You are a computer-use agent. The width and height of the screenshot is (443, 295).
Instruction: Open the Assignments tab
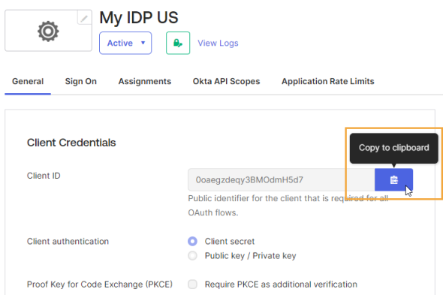(x=145, y=81)
